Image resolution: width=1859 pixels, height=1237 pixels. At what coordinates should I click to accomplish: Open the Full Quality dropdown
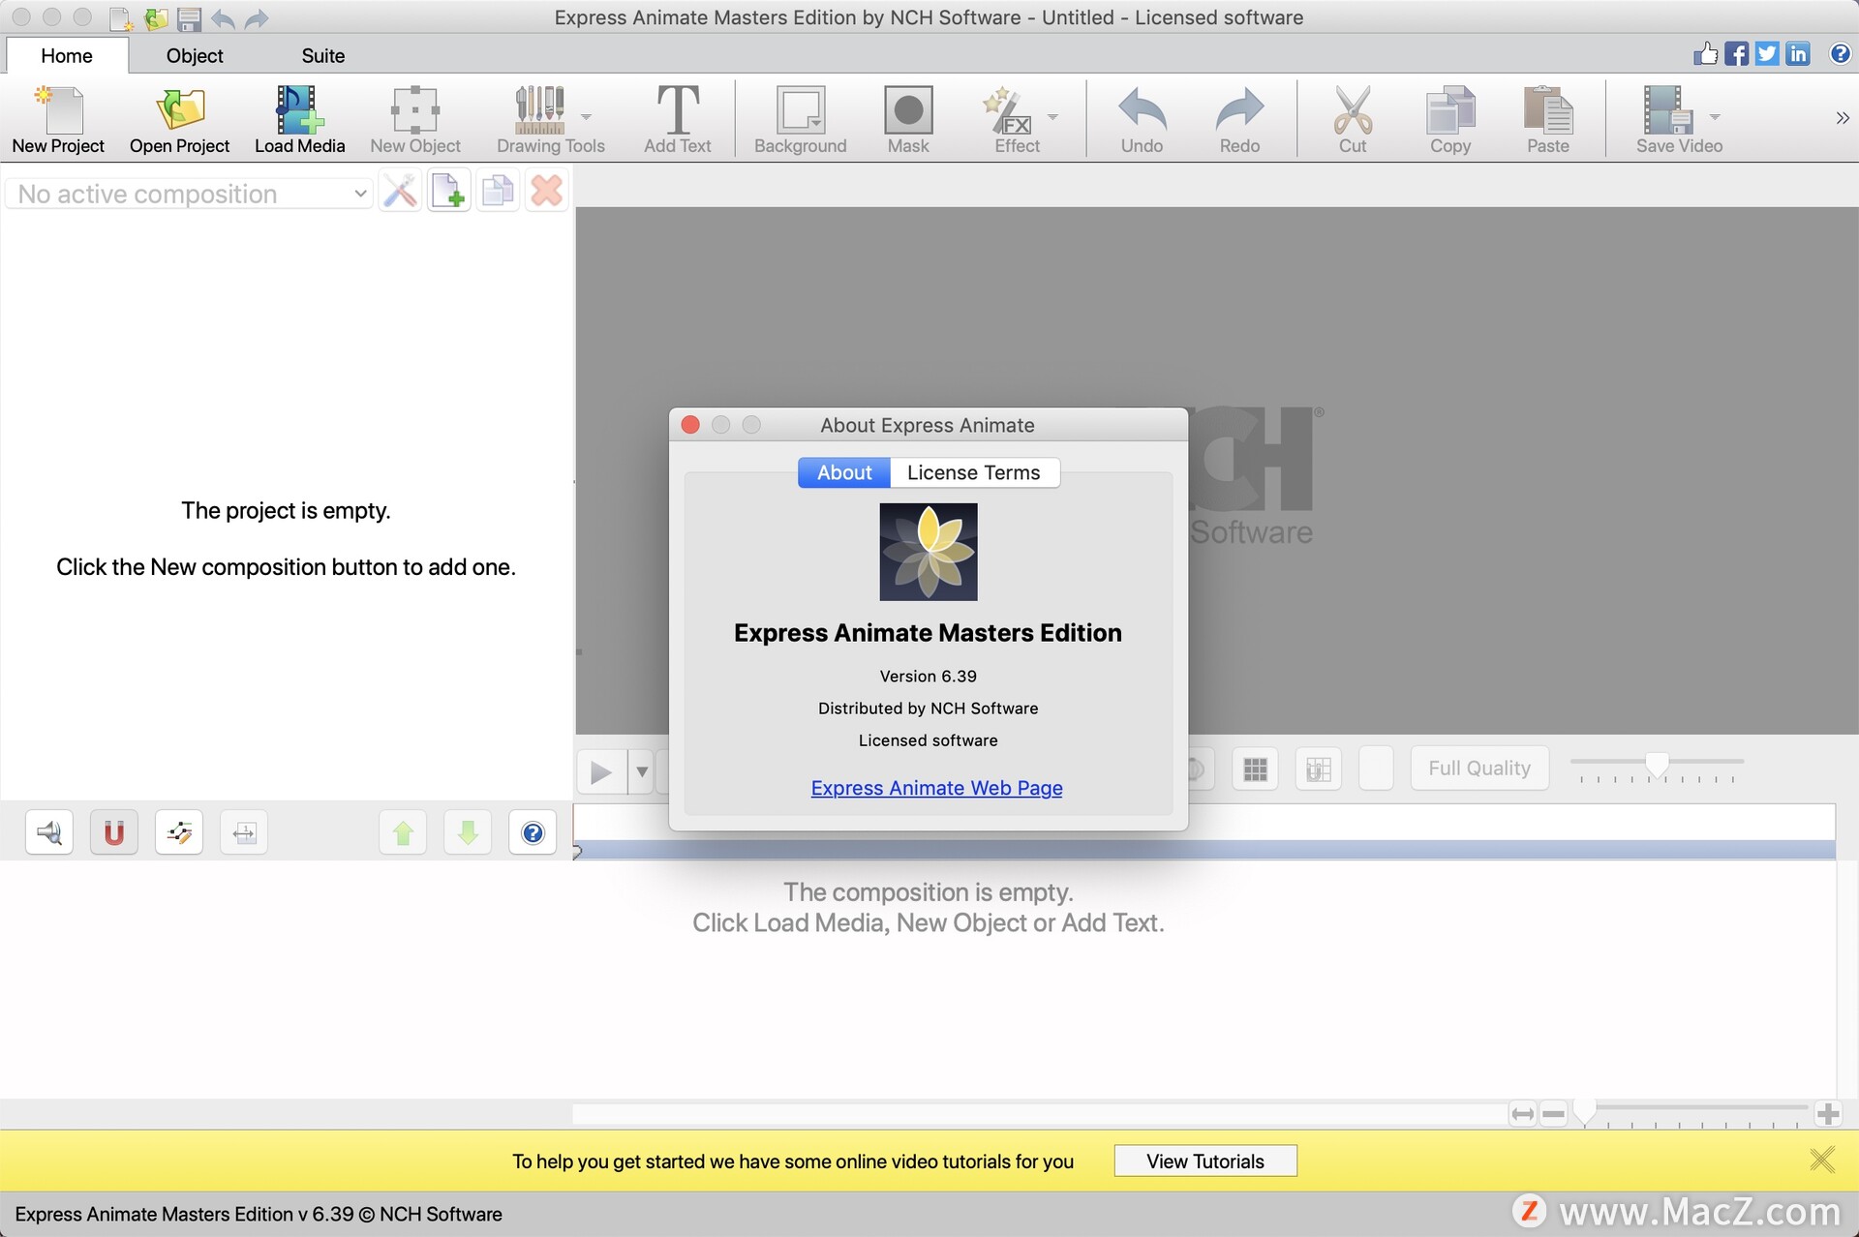1479,769
